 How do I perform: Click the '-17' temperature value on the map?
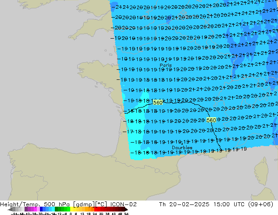pos(128,132)
